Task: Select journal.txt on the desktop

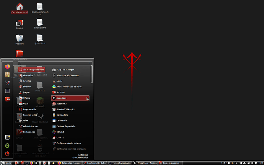Action: [x=40, y=39]
